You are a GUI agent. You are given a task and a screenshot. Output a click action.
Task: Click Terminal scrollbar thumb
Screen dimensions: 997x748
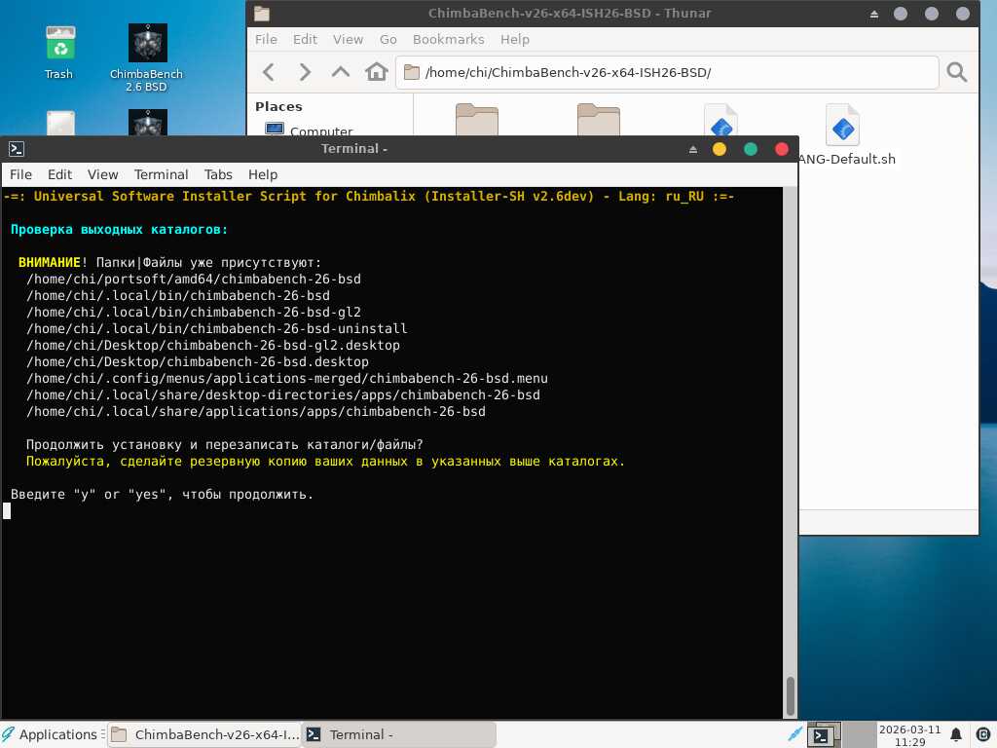coord(791,696)
